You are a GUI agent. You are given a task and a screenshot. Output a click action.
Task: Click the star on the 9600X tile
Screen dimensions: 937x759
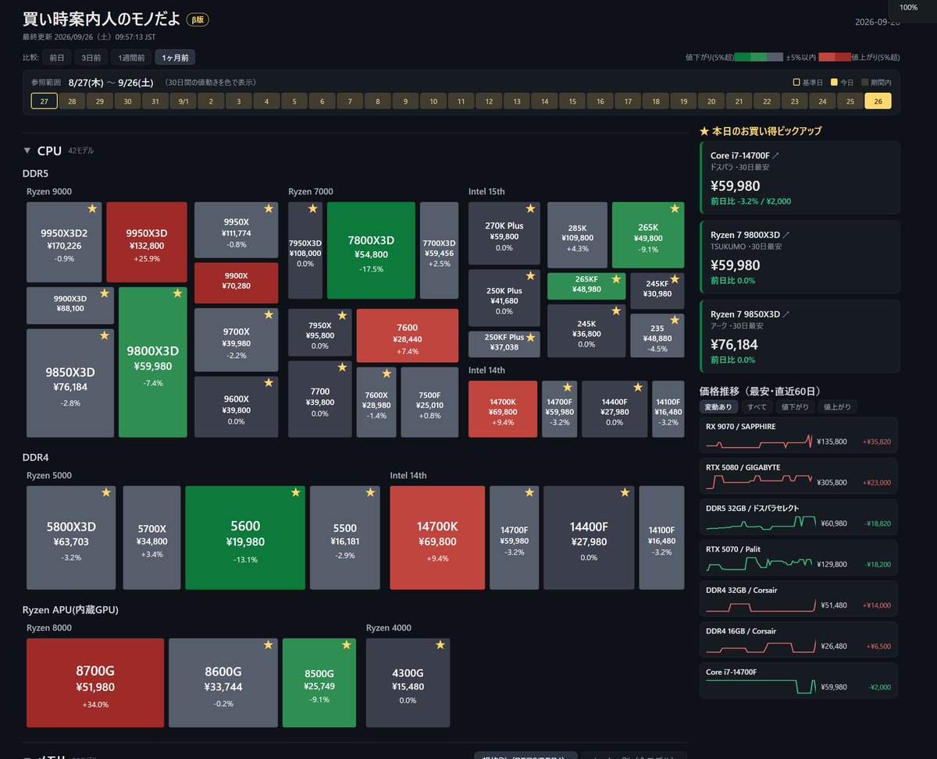(x=269, y=383)
